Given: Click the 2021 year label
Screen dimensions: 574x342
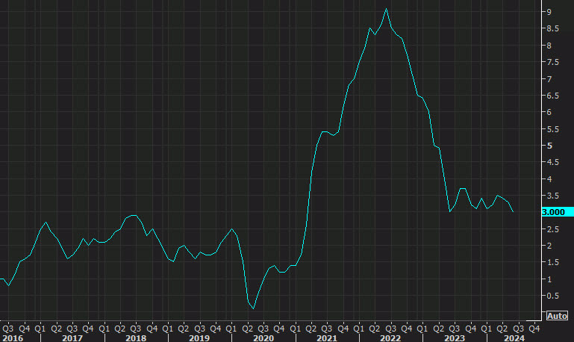Looking at the screenshot, I should [326, 338].
